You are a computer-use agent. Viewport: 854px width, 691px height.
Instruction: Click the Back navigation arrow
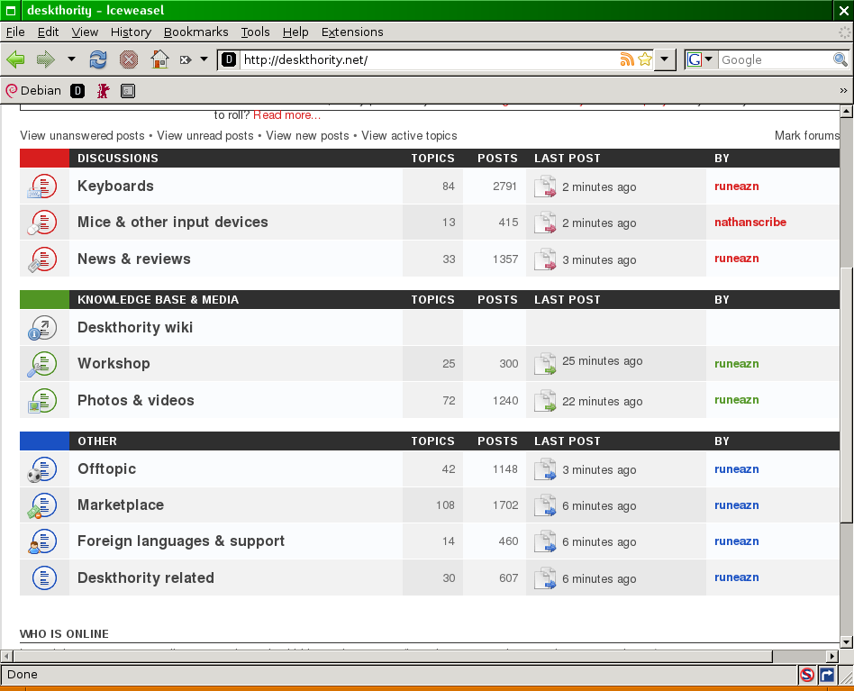[15, 59]
